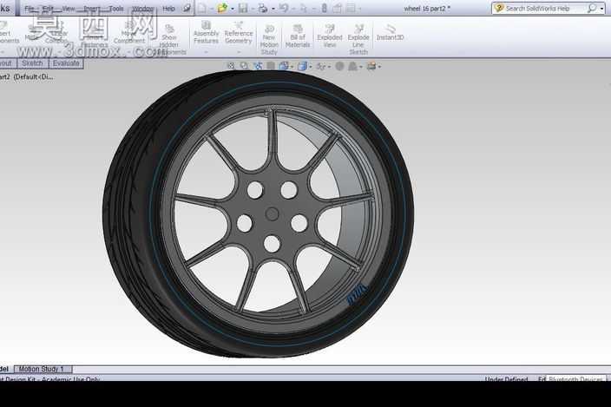The image size is (611, 407).
Task: Click Show Hidden Components tool
Action: pos(169,41)
